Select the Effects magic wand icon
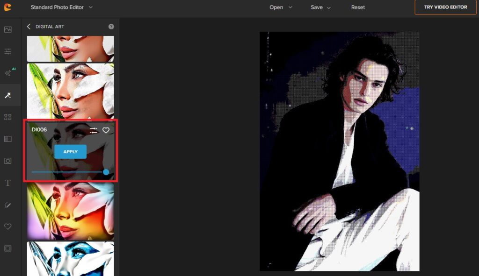479x276 pixels. point(8,95)
